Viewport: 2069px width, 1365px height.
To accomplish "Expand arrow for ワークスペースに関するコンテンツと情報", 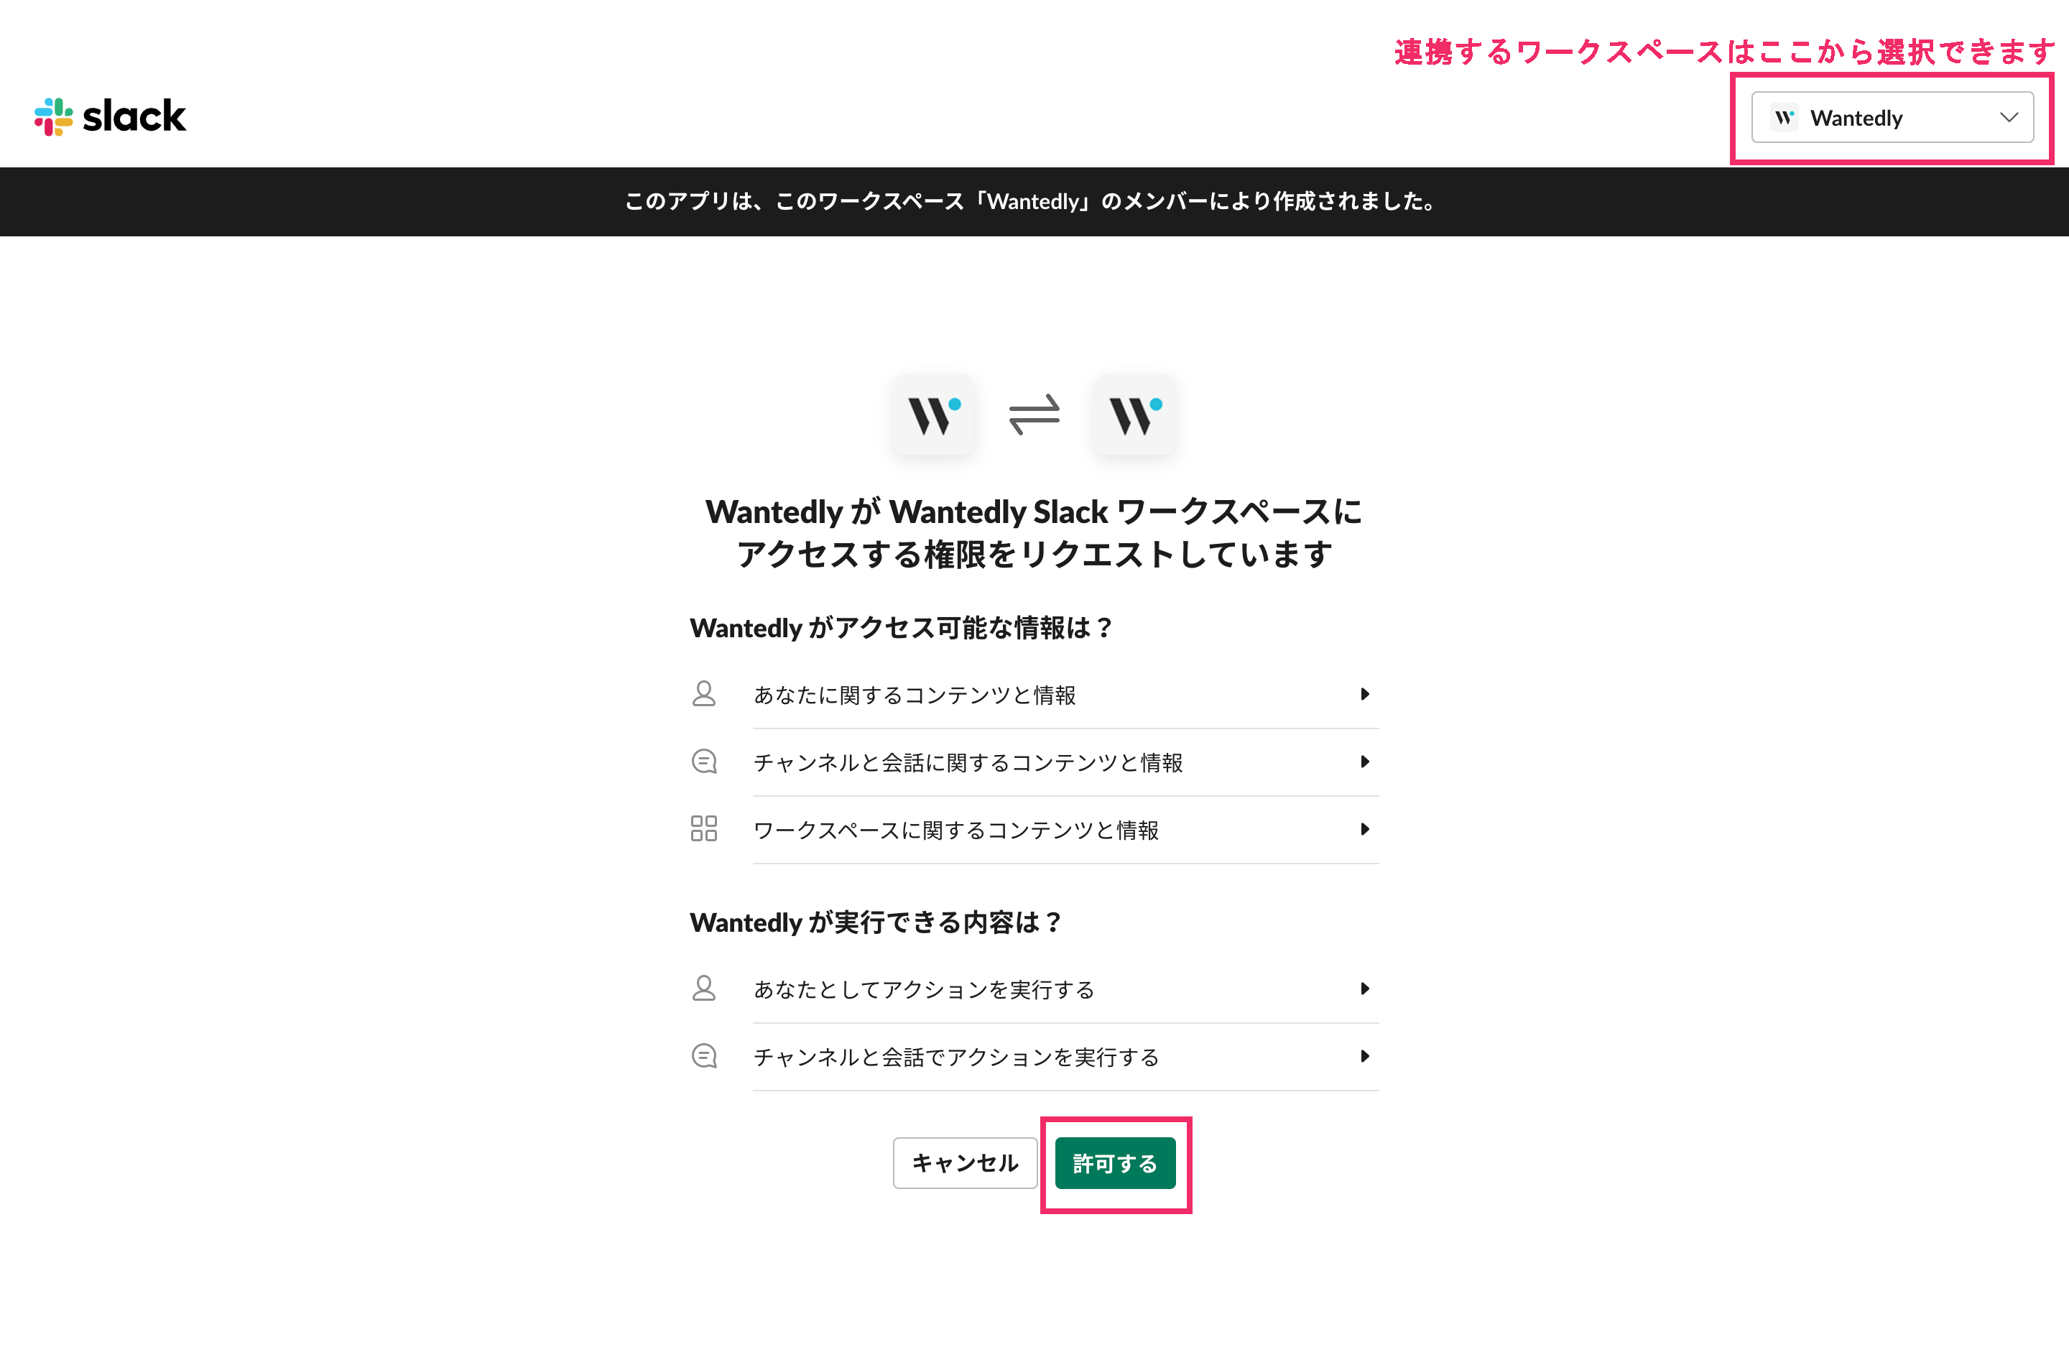I will [x=1365, y=830].
